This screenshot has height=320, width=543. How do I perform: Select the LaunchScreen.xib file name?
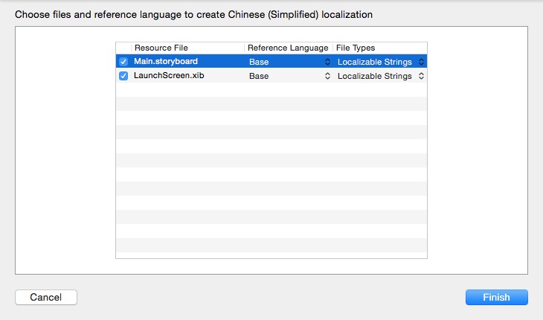pos(168,76)
